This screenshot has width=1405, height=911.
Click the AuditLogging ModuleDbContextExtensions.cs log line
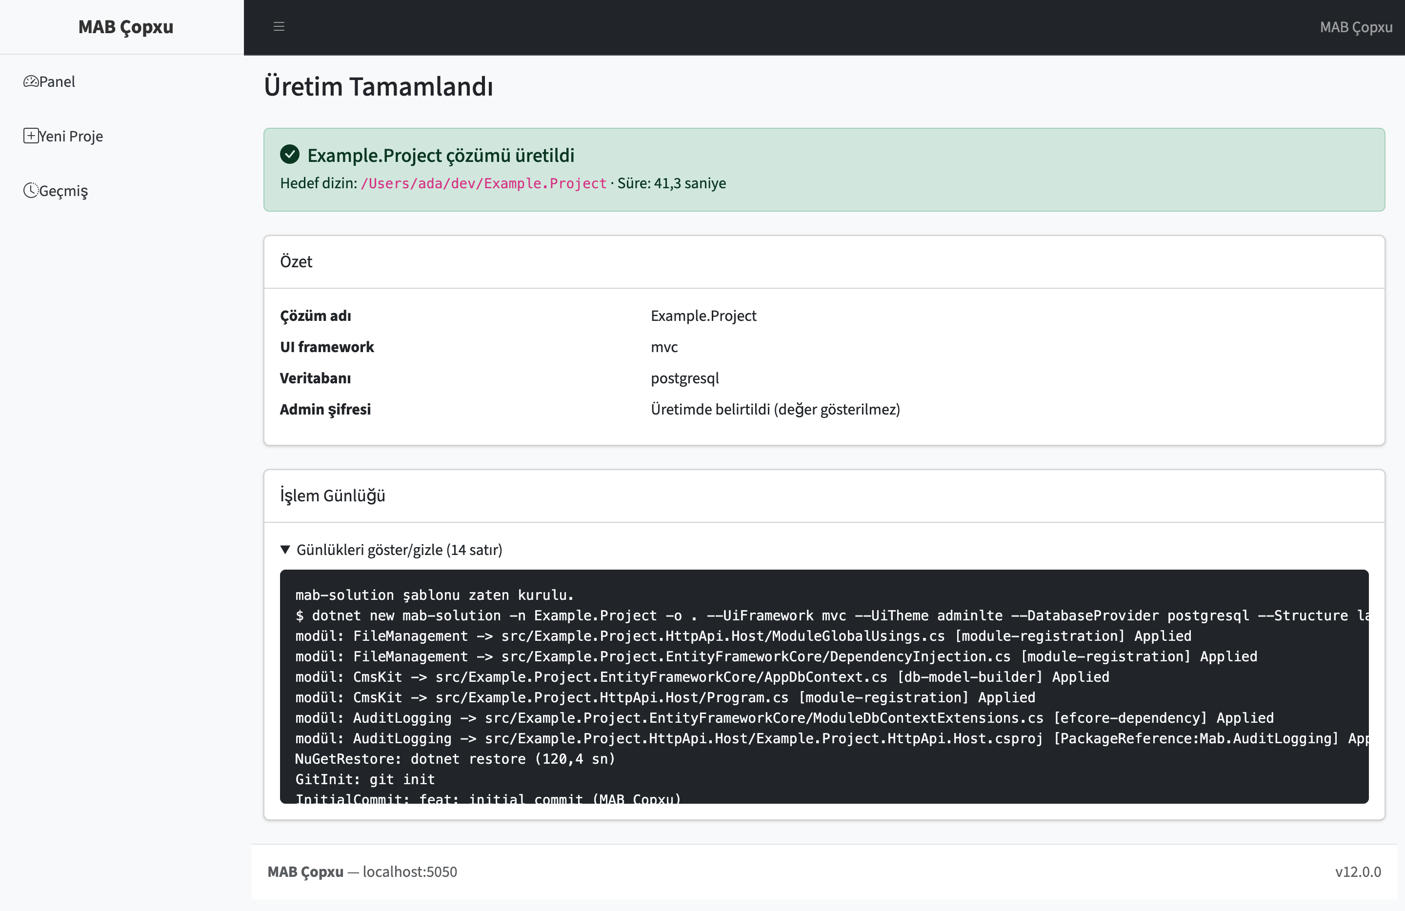[x=784, y=718]
